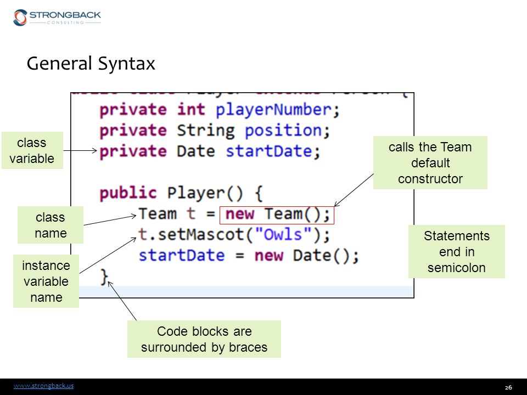527x395 pixels.
Task: Click the "Statements end in semicolon" callout
Action: (456, 252)
